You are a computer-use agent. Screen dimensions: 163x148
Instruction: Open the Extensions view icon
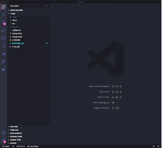[4, 38]
